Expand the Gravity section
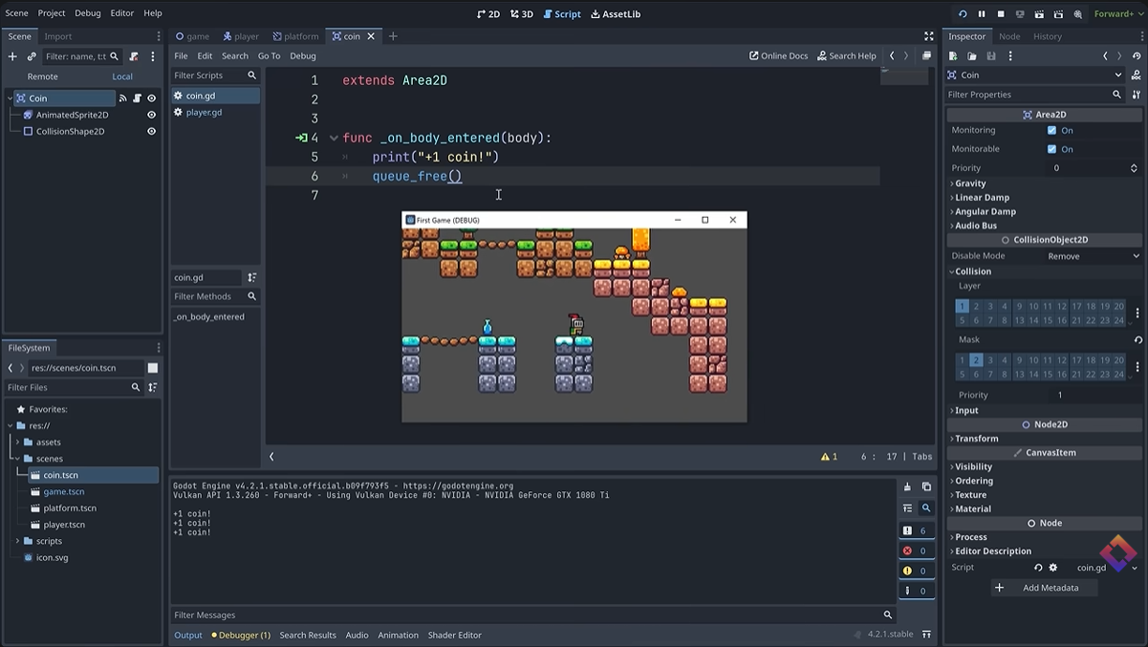 pyautogui.click(x=970, y=183)
